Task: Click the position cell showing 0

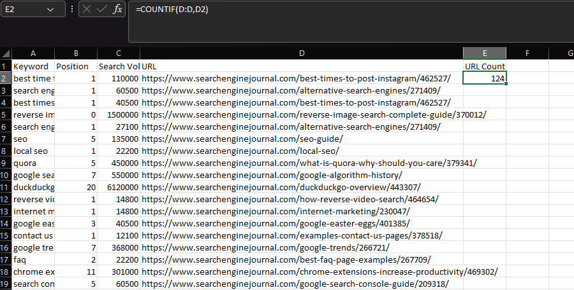Action: (76, 114)
